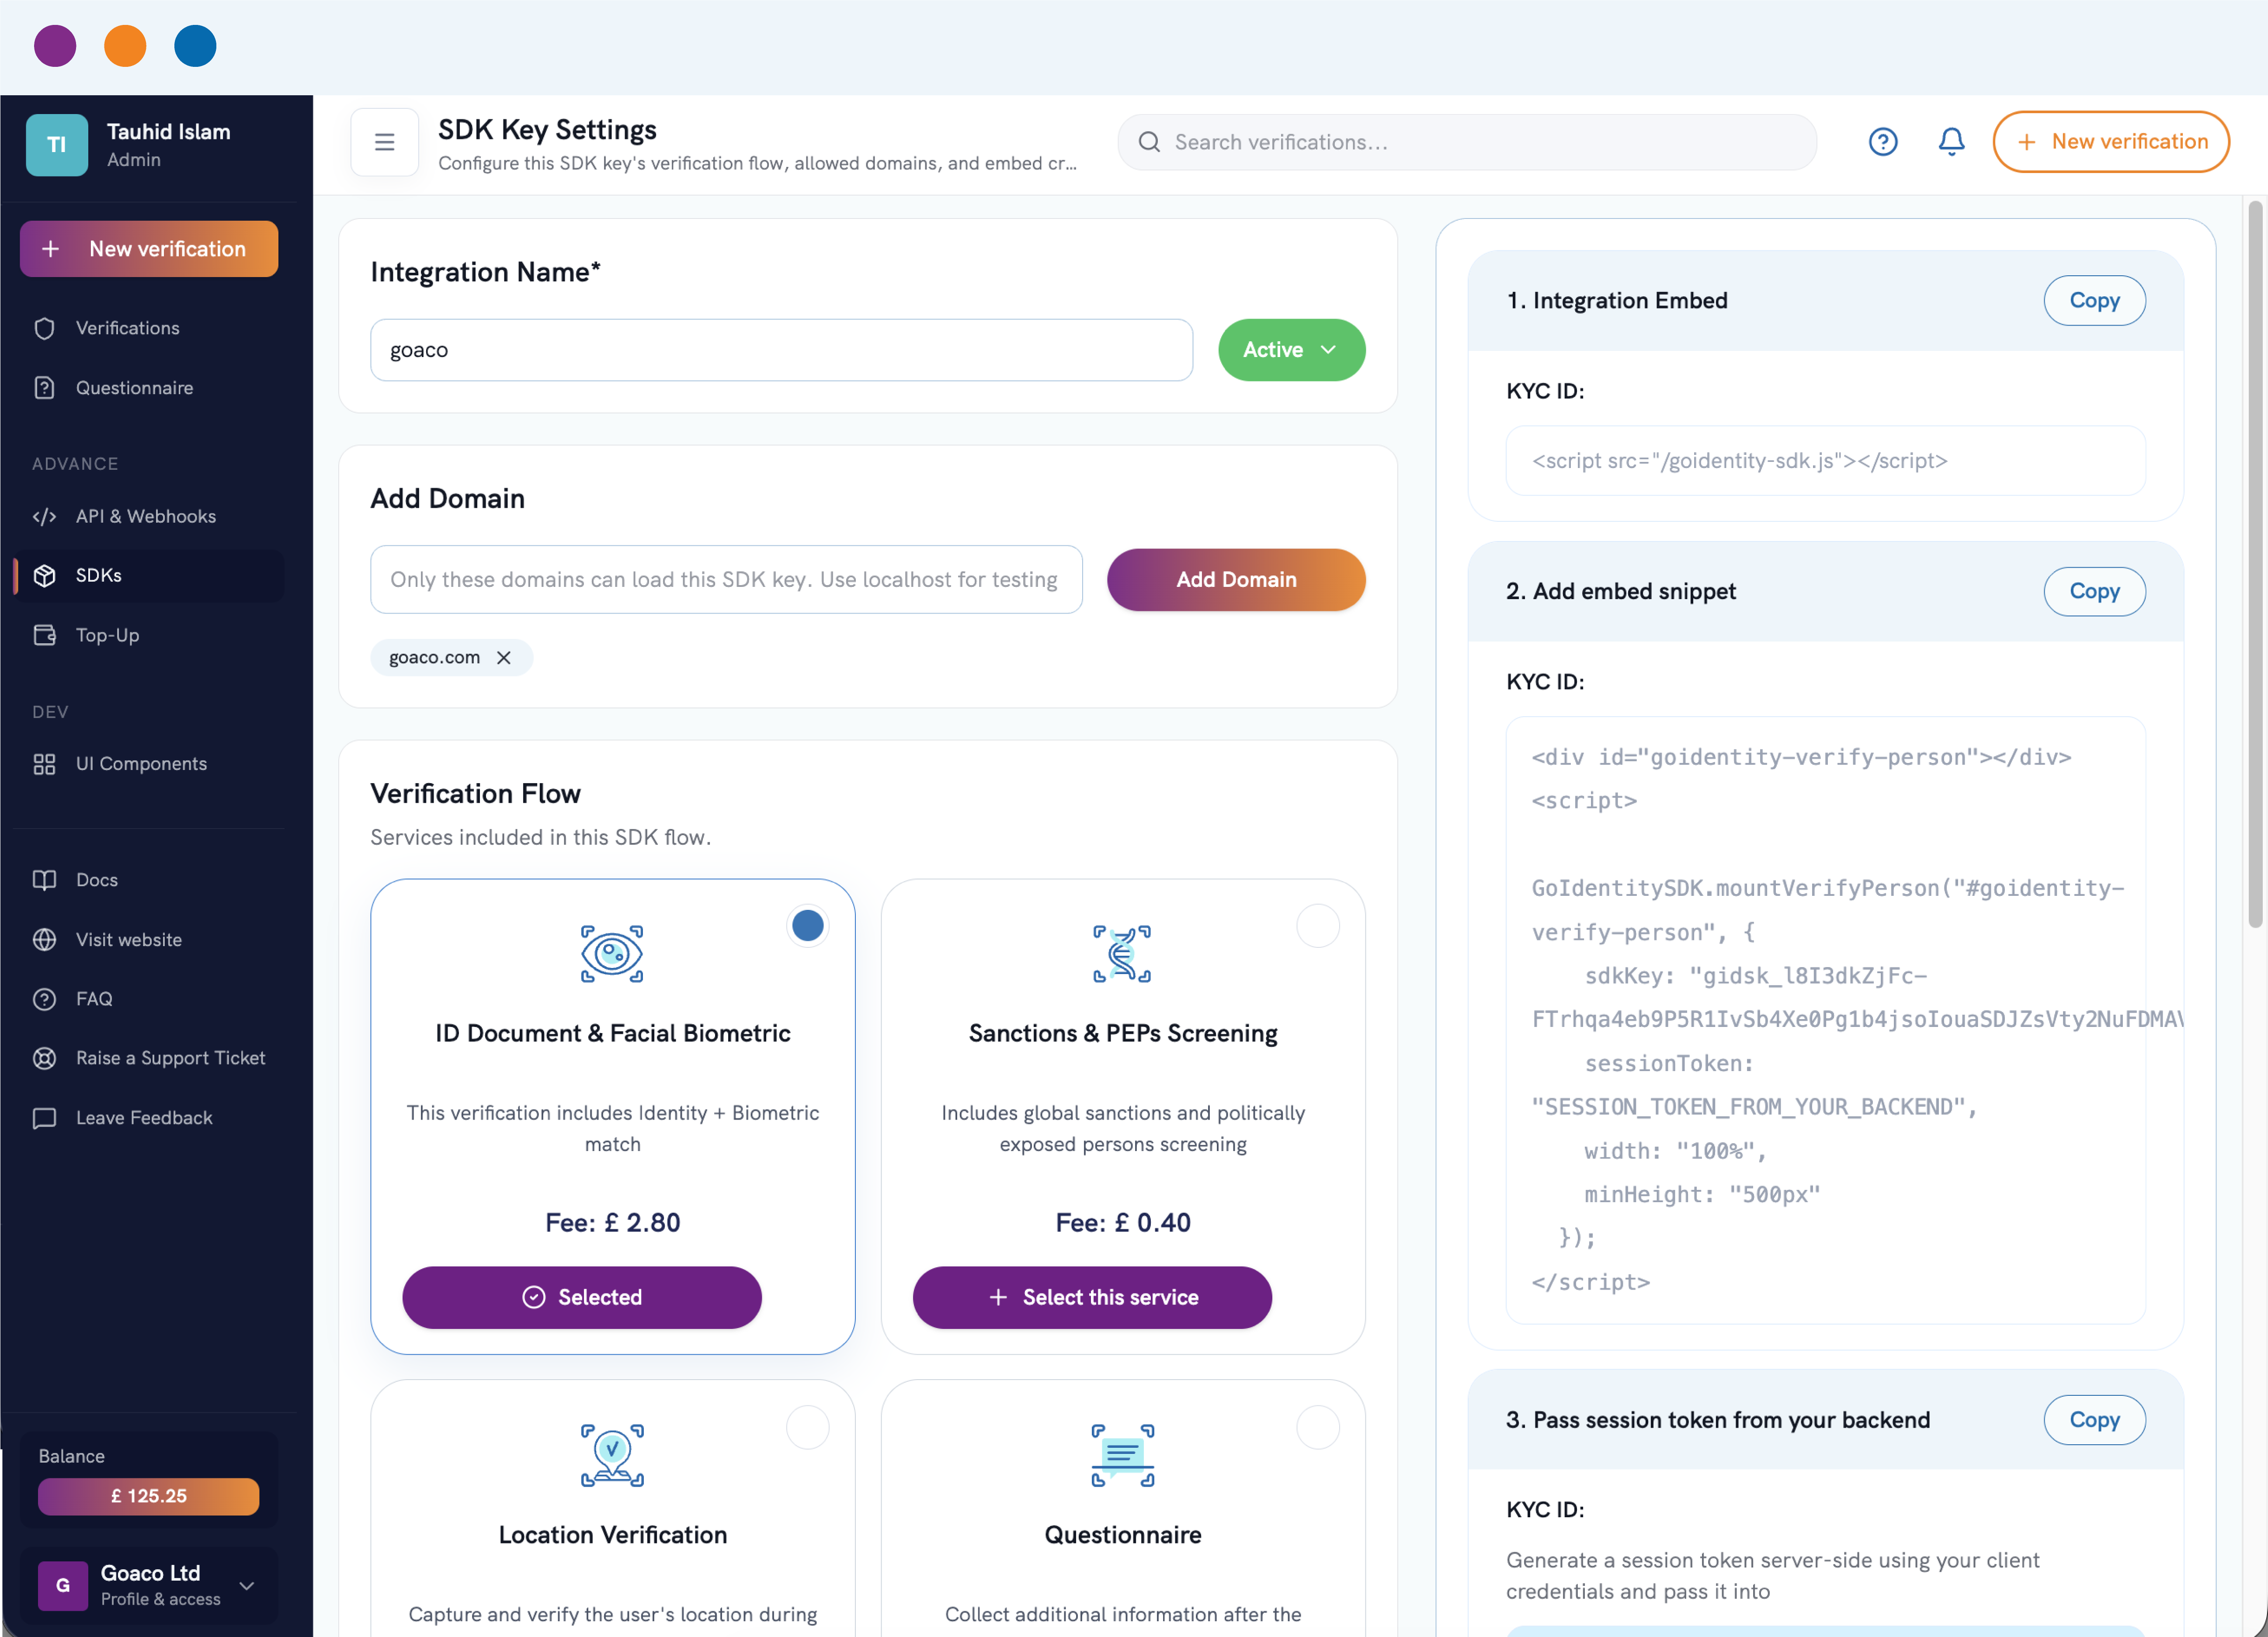Click the Location Verification pin icon

pyautogui.click(x=612, y=1455)
